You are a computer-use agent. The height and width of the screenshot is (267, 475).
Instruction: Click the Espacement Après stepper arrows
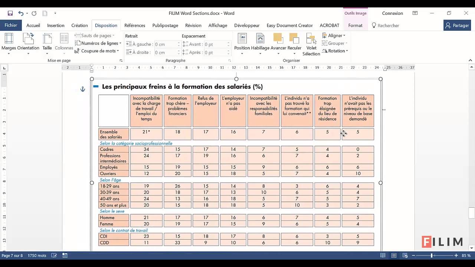[229, 53]
